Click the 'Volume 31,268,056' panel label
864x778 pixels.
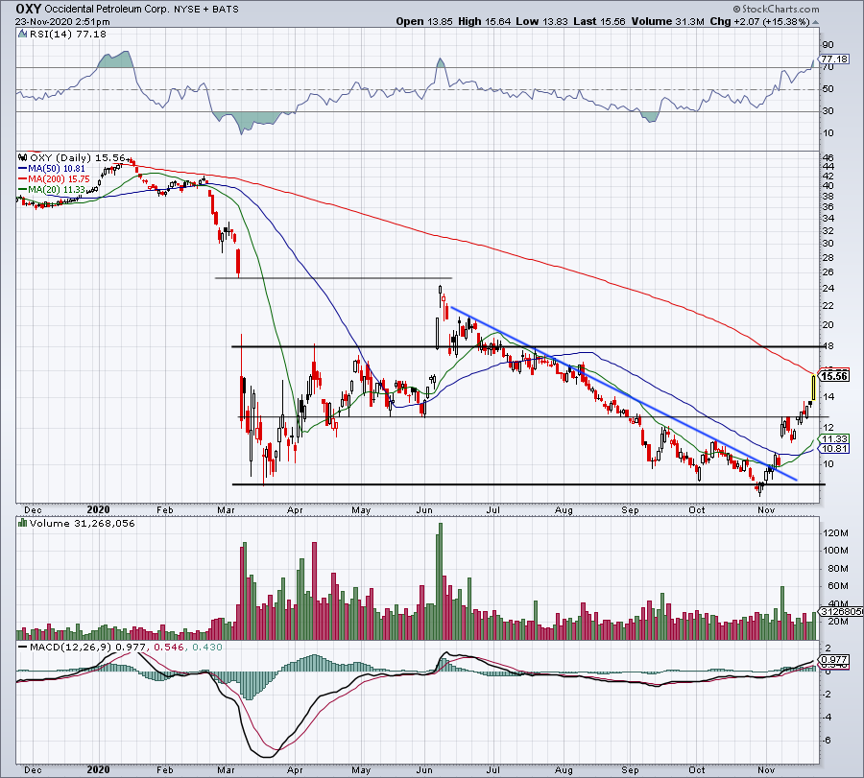tap(83, 523)
